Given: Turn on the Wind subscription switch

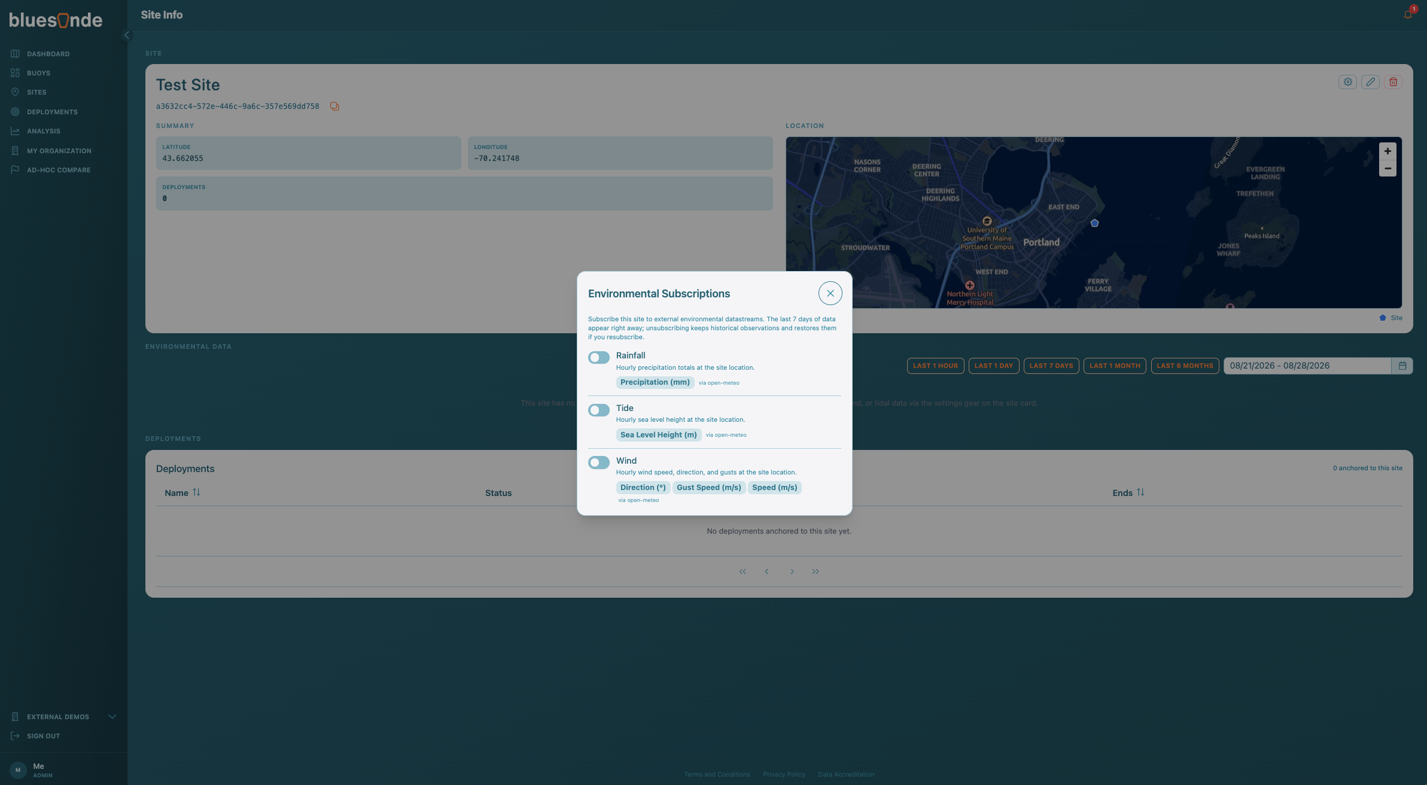Looking at the screenshot, I should point(598,463).
